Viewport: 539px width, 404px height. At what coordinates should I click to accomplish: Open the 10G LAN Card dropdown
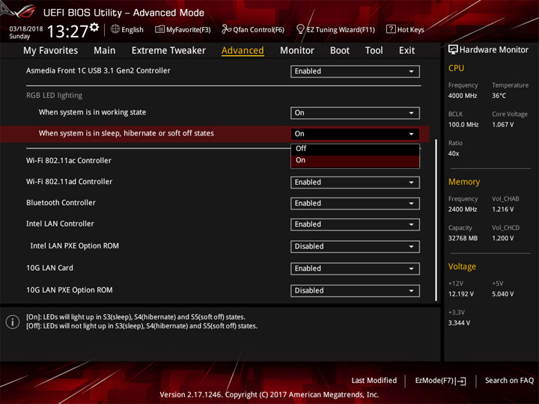(x=355, y=269)
